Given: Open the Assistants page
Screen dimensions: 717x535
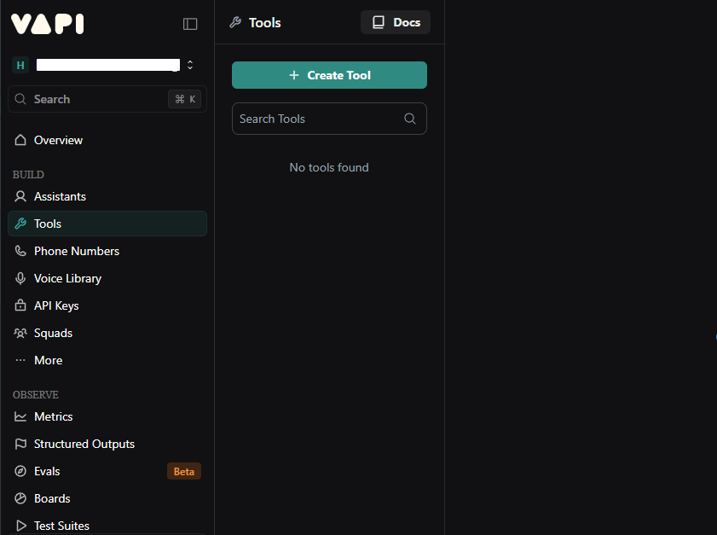Looking at the screenshot, I should point(60,196).
